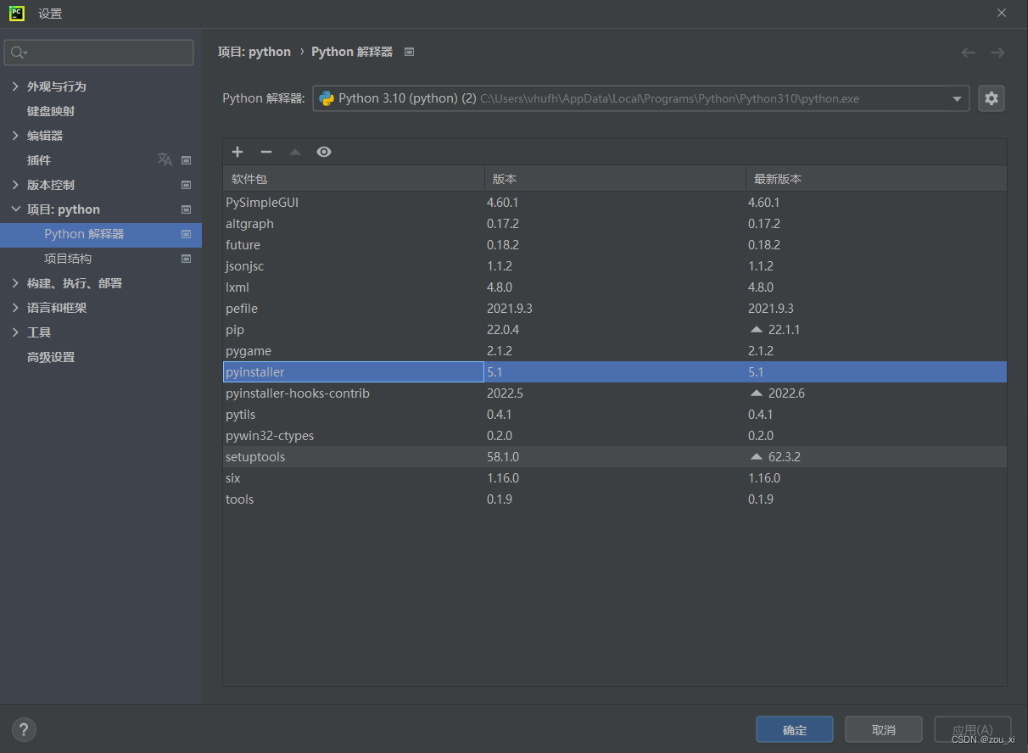Click the search magnifier icon
The width and height of the screenshot is (1028, 753).
tap(18, 53)
